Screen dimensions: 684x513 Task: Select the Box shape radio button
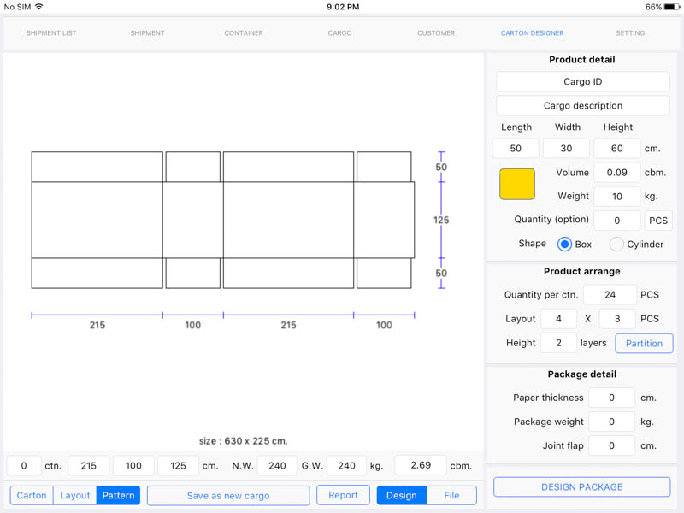click(564, 245)
